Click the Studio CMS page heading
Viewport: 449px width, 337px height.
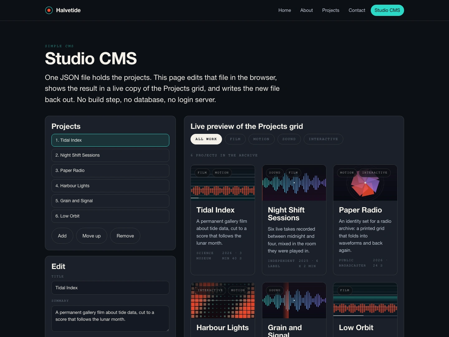[91, 58]
